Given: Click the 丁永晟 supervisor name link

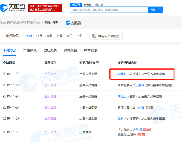Looking at the screenshot, I should 140,107.
